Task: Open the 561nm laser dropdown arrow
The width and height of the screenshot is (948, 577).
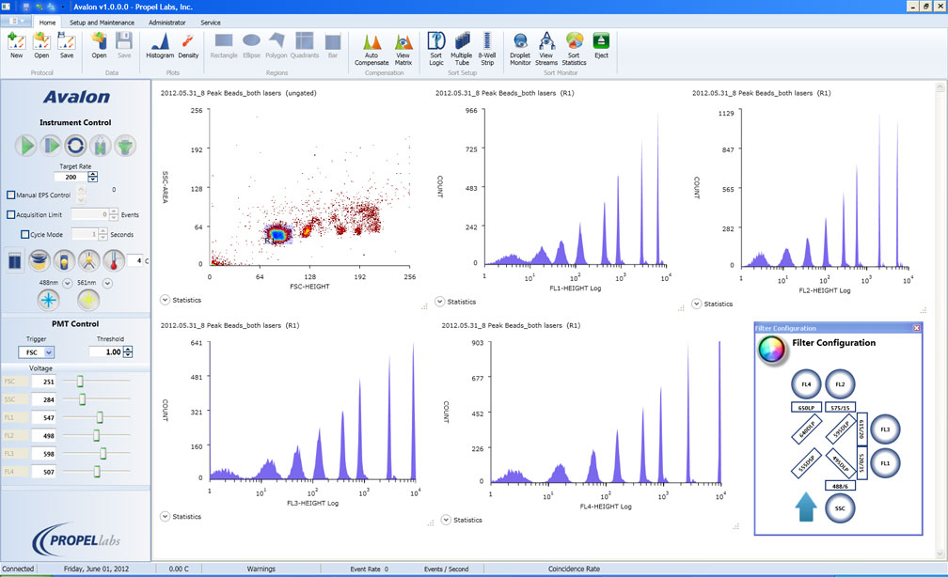Action: tap(107, 283)
